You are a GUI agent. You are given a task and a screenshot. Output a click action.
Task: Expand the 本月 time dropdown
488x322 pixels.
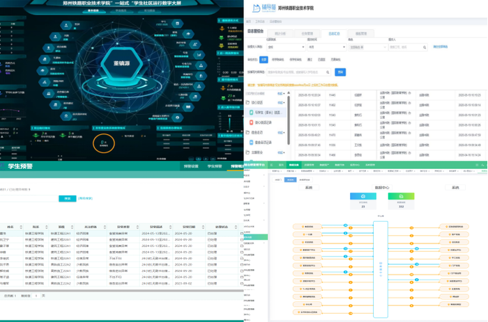[324, 47]
